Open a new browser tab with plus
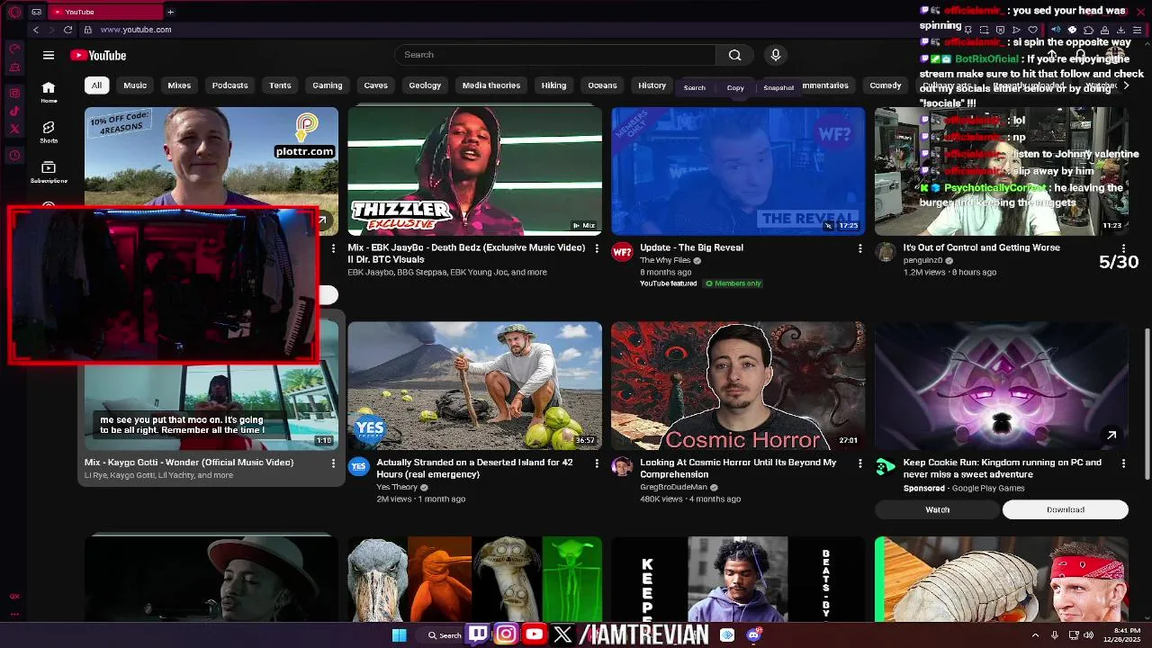The height and width of the screenshot is (648, 1152). pyautogui.click(x=170, y=12)
